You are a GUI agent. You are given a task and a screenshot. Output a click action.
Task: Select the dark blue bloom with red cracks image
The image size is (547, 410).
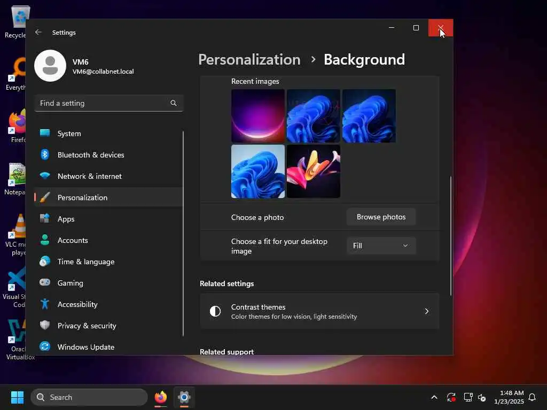(x=313, y=116)
